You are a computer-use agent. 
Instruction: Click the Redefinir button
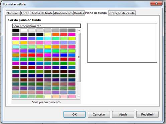point(147,114)
